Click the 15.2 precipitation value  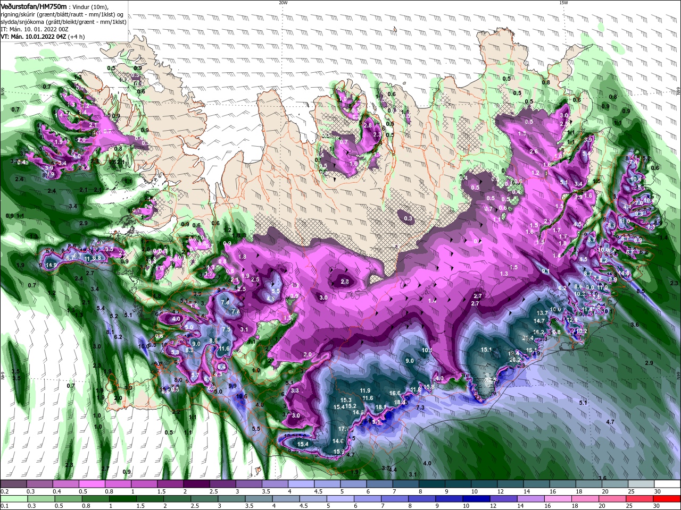coord(351,406)
